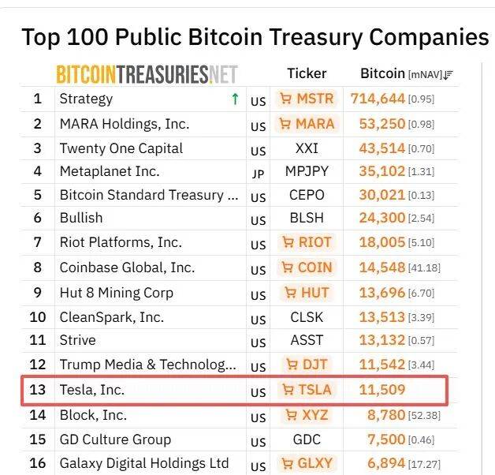The height and width of the screenshot is (475, 495).
Task: Open the BitcoinTreasuries.net logo link
Action: 147,74
